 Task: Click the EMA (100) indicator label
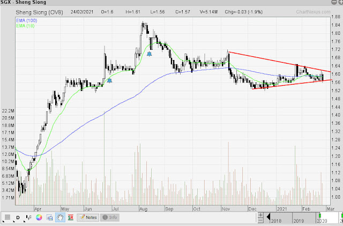(x=26, y=20)
